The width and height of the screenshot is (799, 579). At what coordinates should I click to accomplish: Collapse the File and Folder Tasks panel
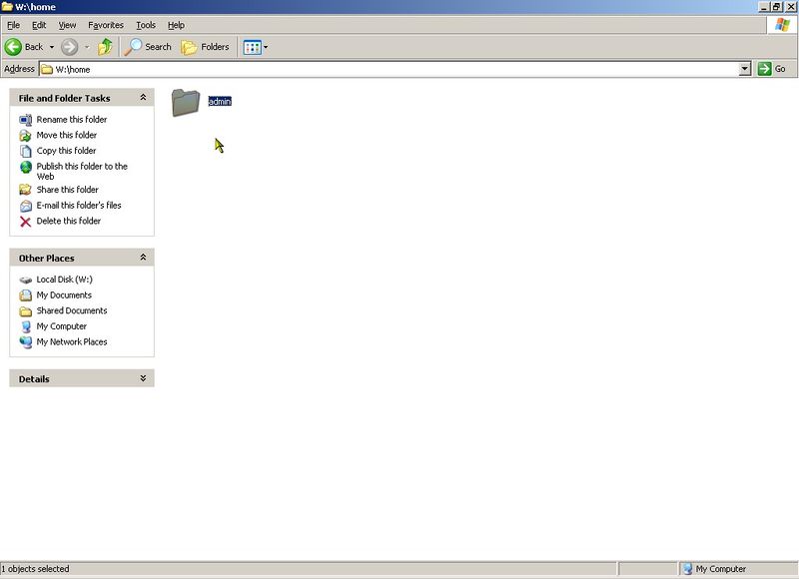(x=143, y=97)
